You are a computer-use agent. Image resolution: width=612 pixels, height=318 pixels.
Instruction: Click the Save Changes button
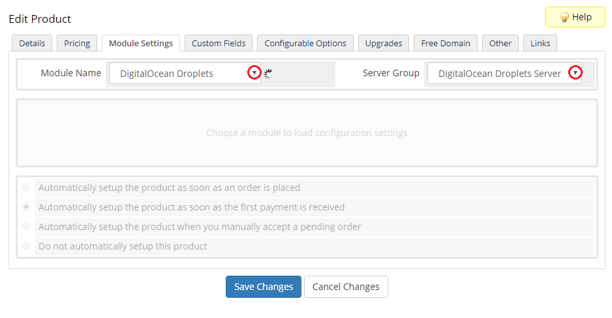coord(264,287)
